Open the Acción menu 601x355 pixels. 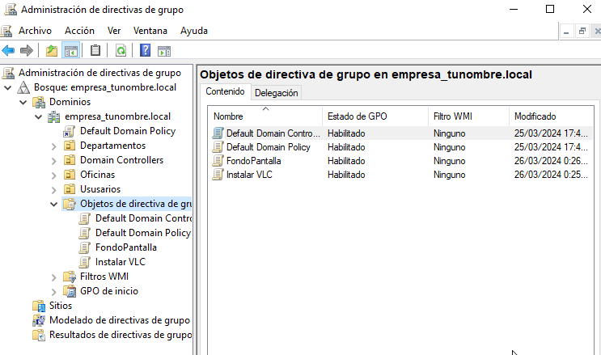pos(79,31)
